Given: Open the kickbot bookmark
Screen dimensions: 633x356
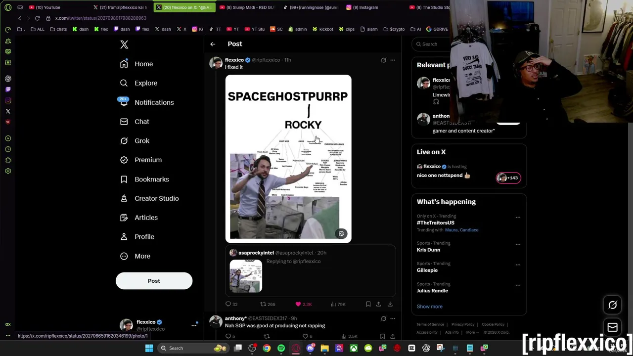Looking at the screenshot, I should pos(322,29).
